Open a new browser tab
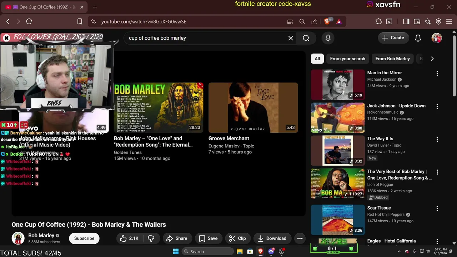This screenshot has width=457, height=257. [x=95, y=7]
